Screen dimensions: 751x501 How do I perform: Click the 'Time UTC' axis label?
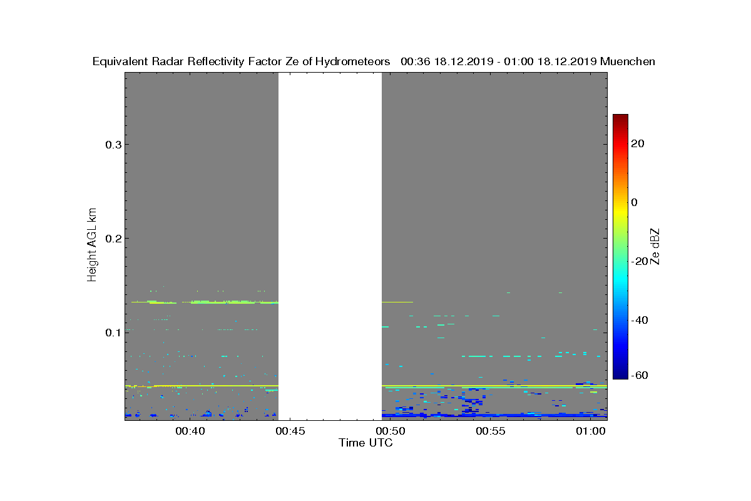coord(366,443)
